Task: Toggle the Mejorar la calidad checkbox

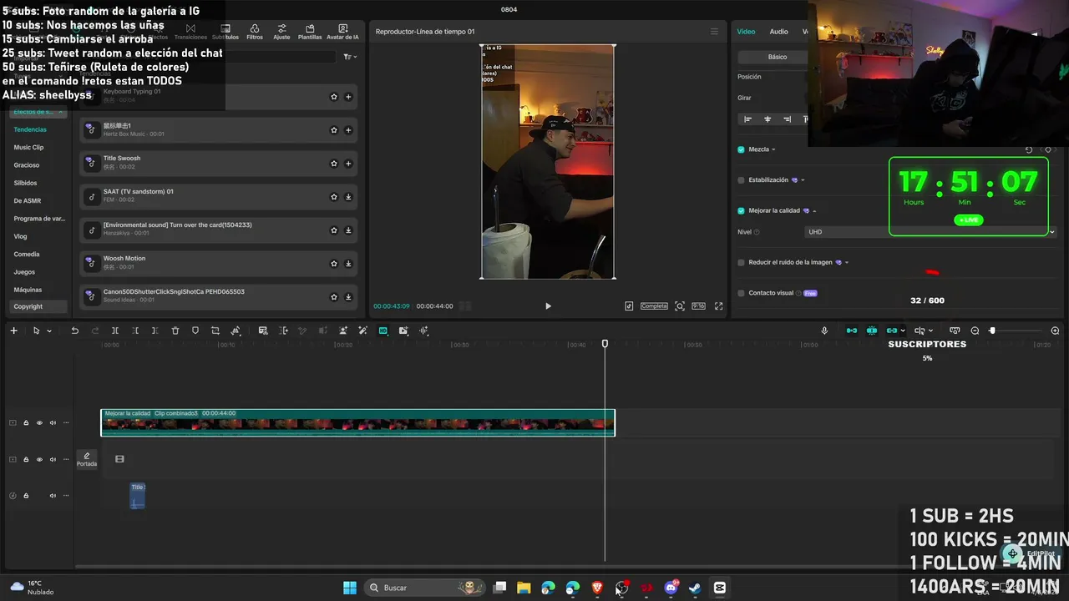Action: pos(741,210)
